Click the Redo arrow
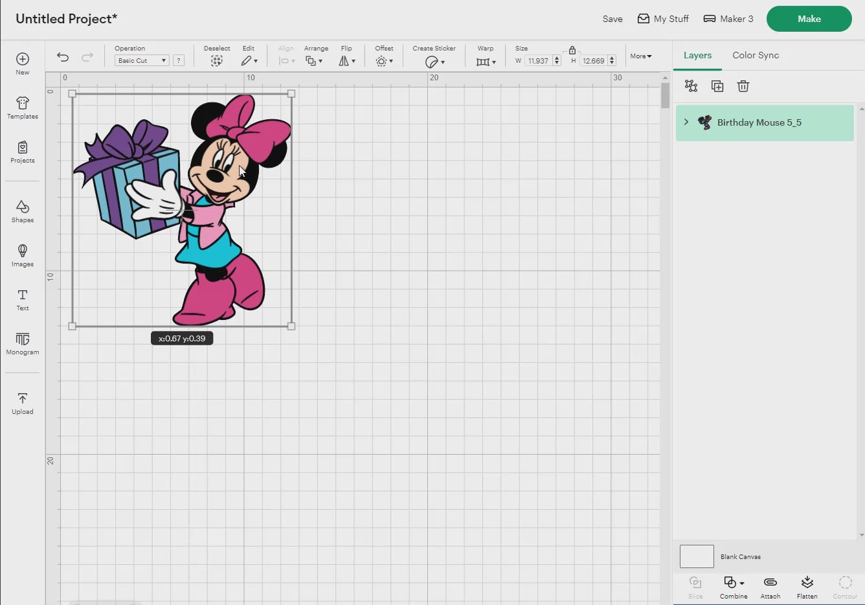The image size is (865, 605). point(87,57)
